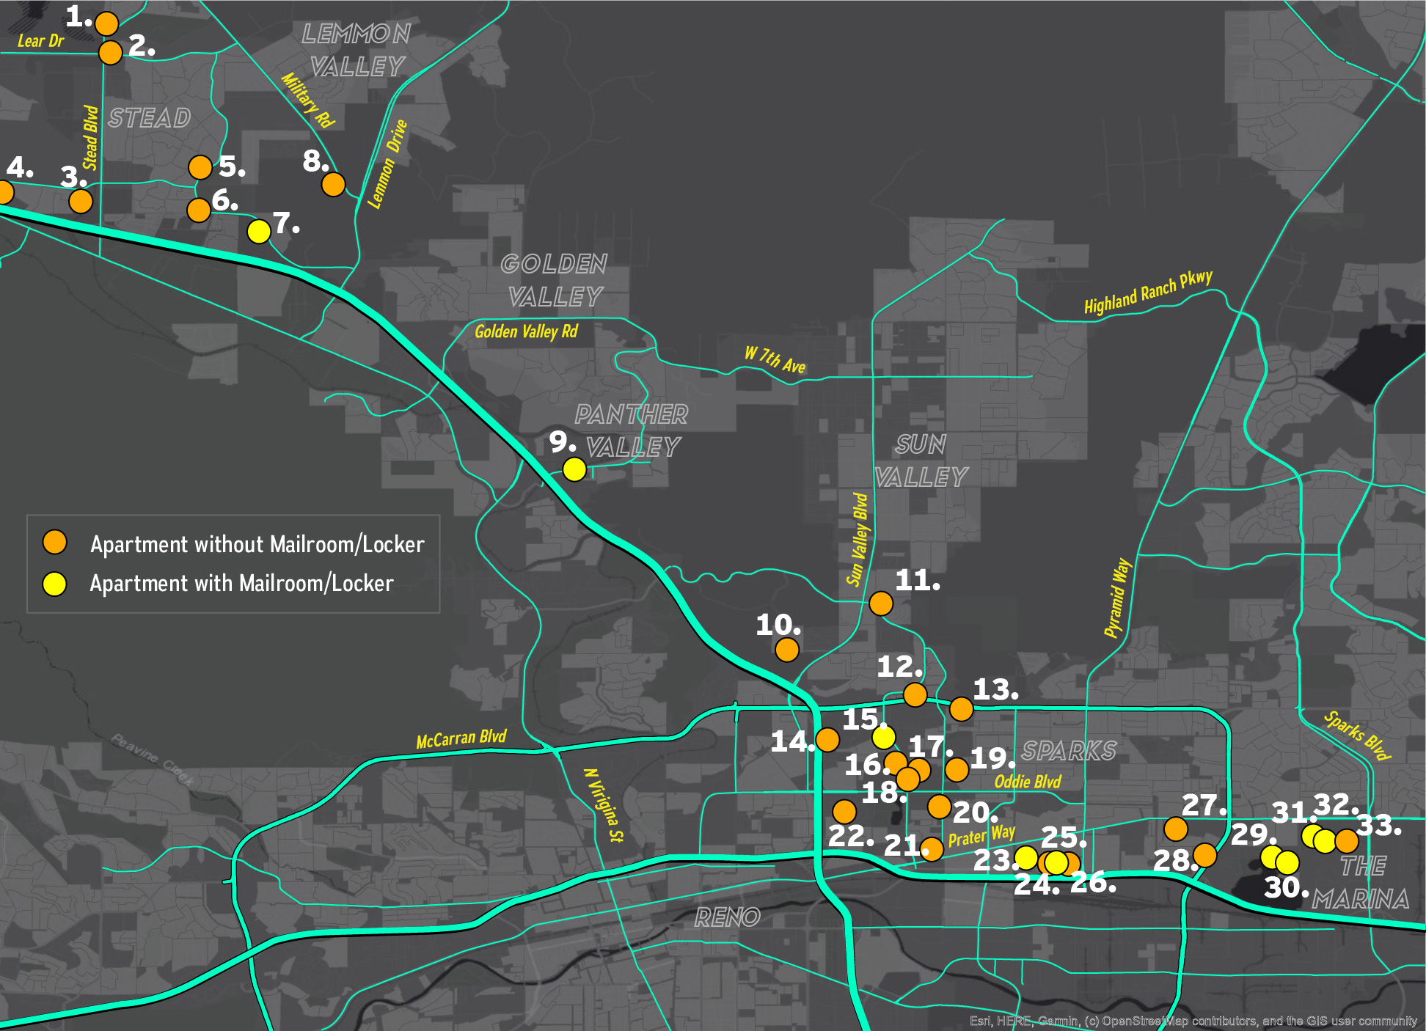Click the yellow legend swatch with Mailroom/Locker

(54, 584)
